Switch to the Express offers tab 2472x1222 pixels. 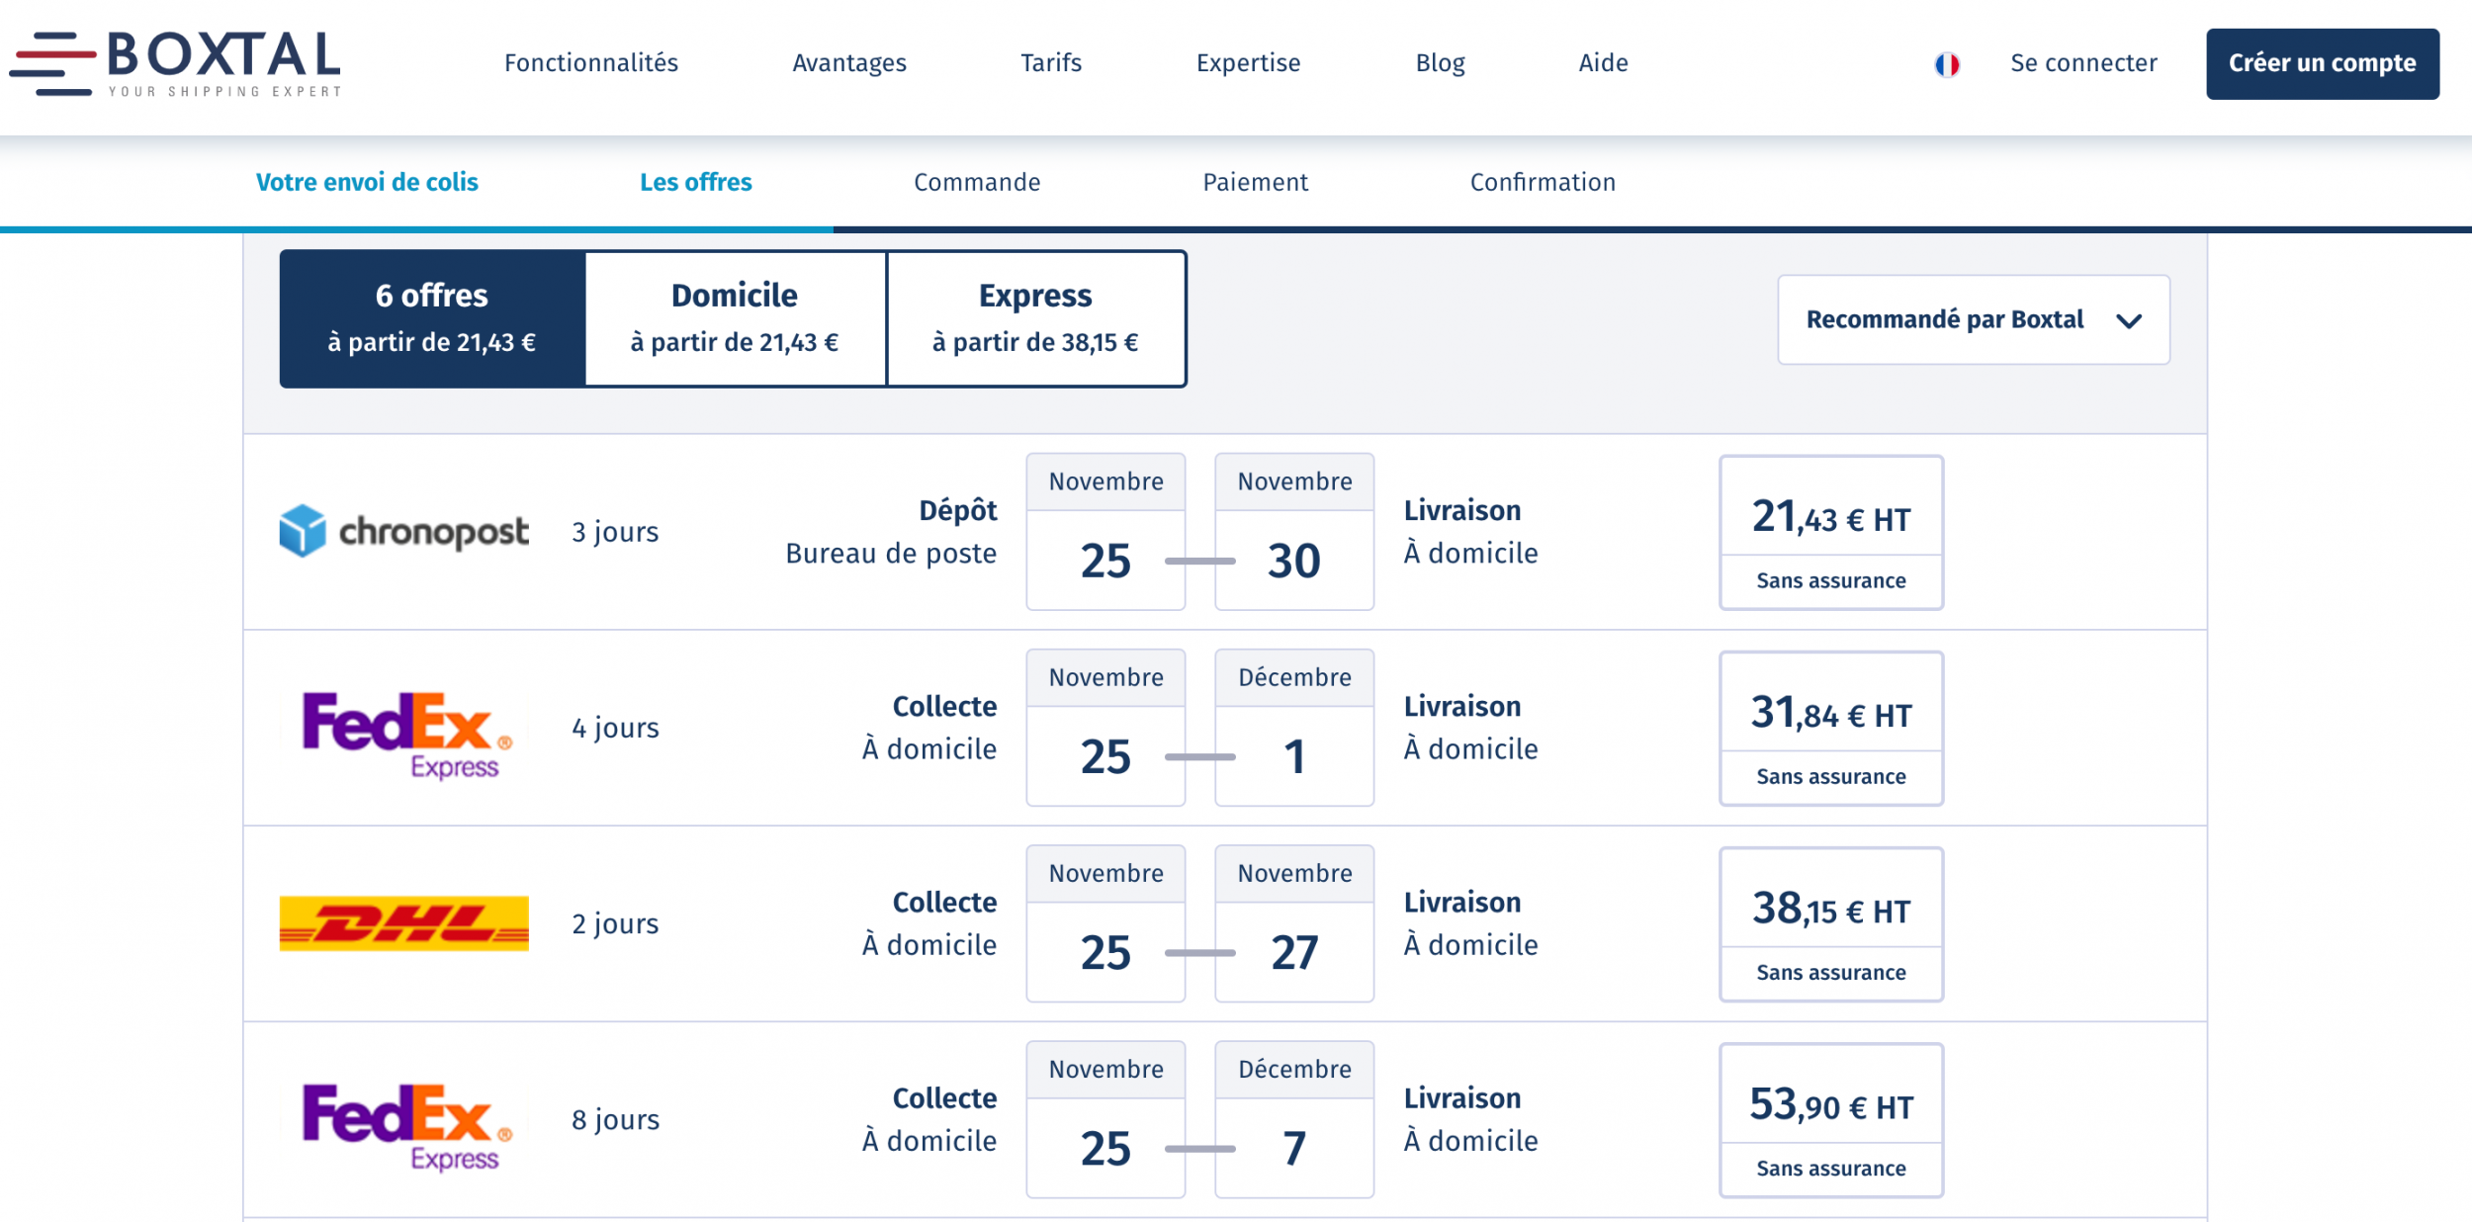(1035, 318)
